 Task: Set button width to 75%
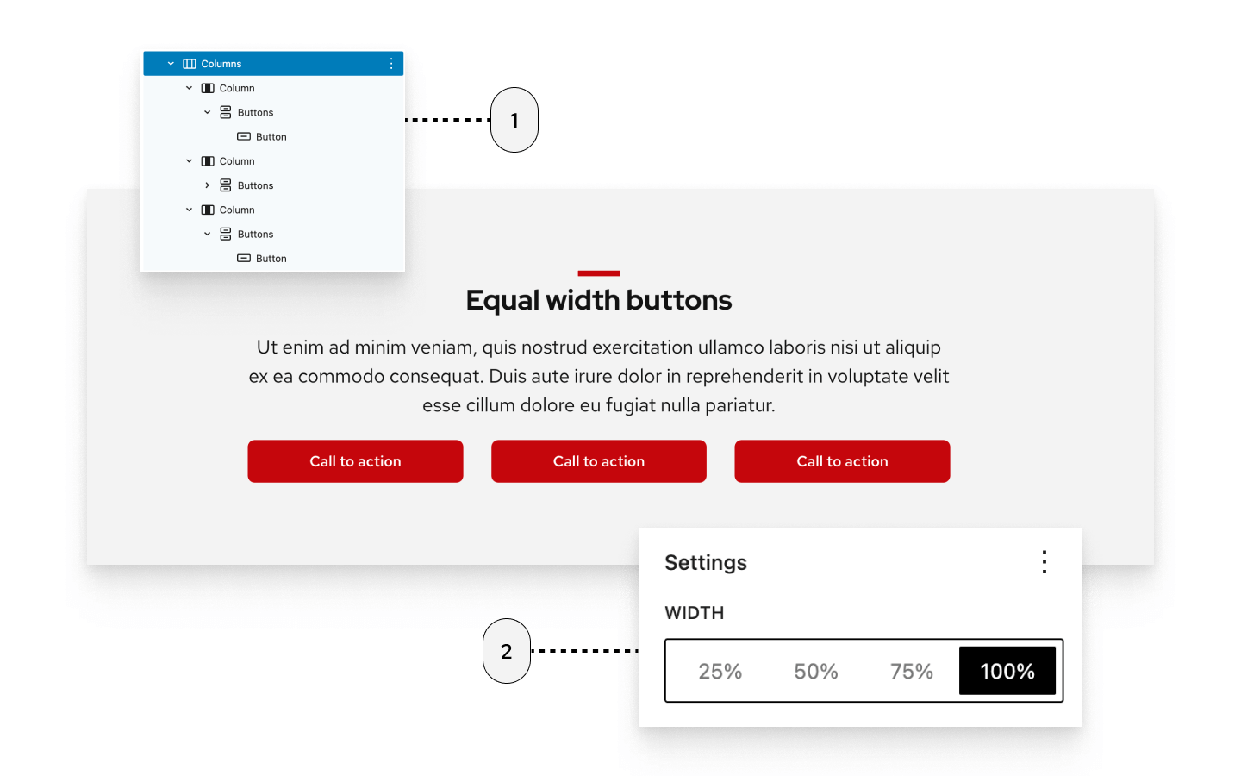pos(912,671)
